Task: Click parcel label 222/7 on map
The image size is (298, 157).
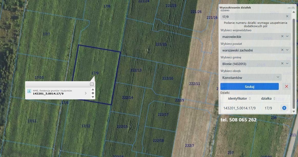Action: point(189,145)
